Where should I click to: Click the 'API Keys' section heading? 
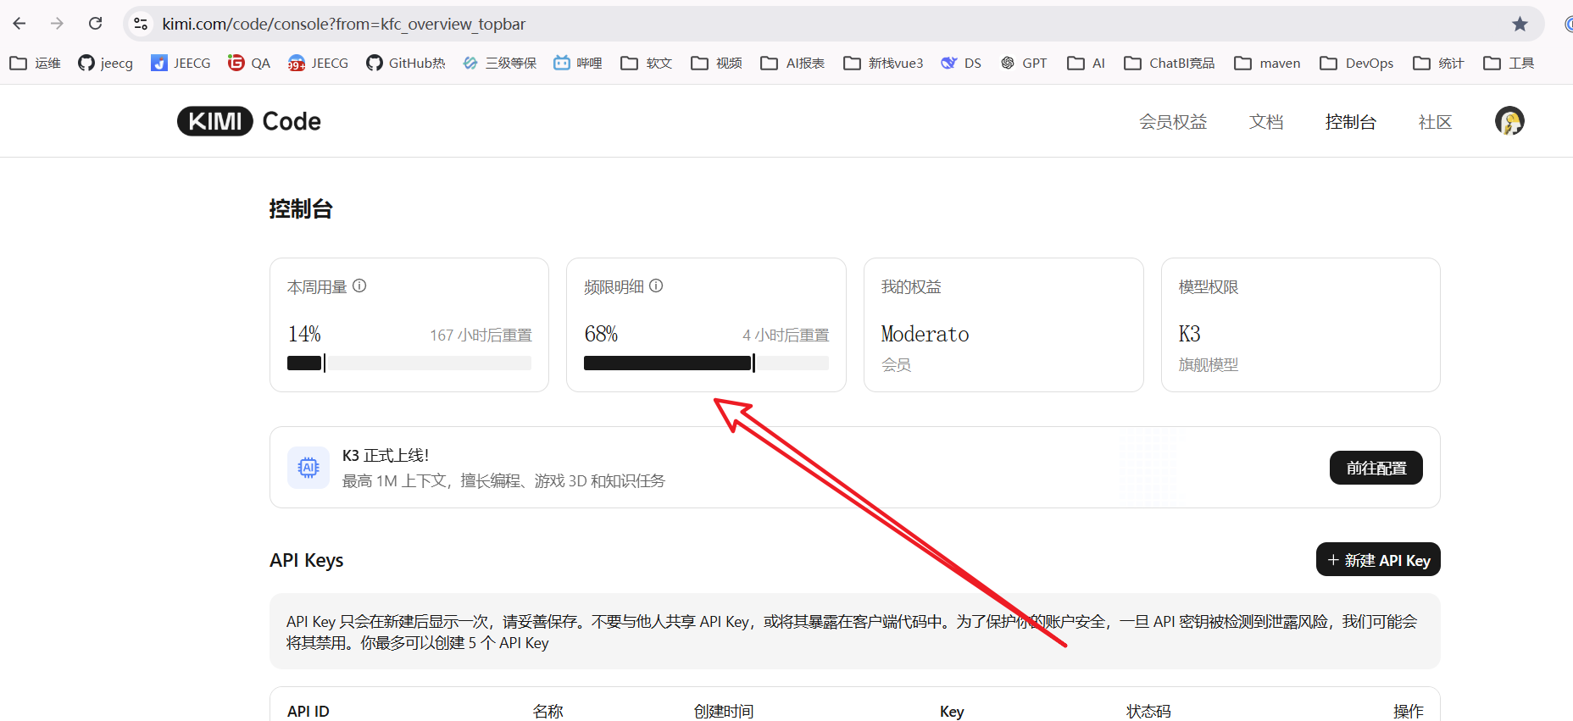(307, 561)
